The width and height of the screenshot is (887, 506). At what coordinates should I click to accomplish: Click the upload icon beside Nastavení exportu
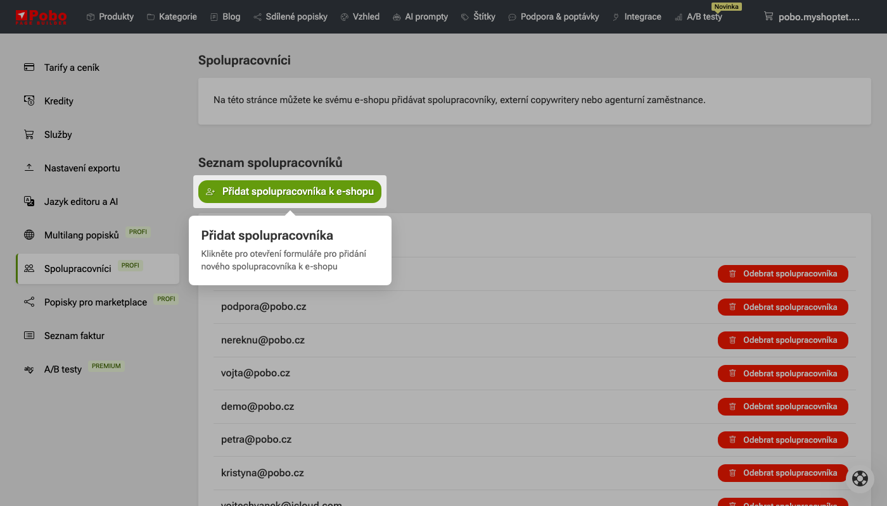click(x=29, y=168)
